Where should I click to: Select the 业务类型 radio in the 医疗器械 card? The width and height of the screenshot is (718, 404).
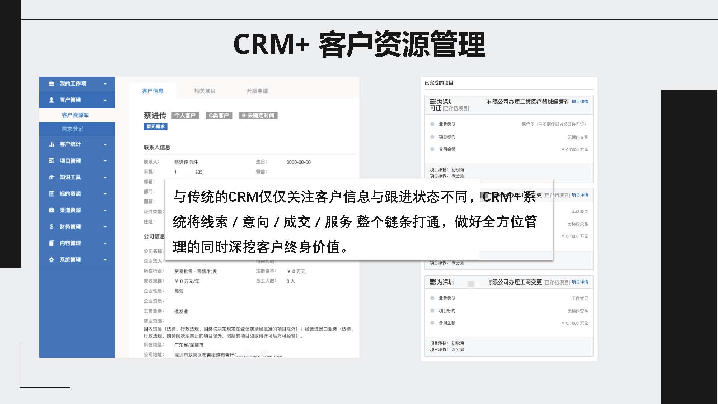pyautogui.click(x=432, y=124)
